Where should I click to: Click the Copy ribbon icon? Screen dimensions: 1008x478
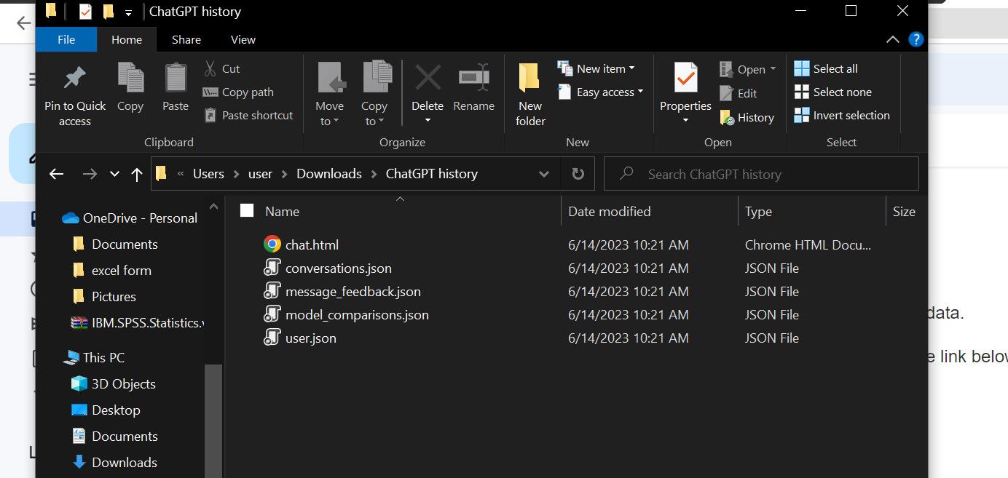[130, 78]
